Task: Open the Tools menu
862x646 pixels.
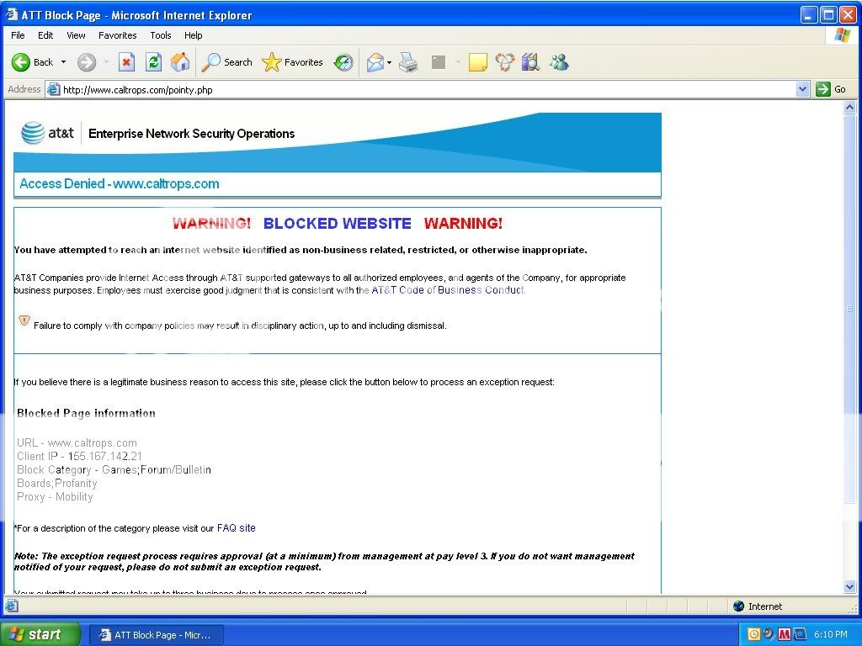Action: [x=160, y=35]
